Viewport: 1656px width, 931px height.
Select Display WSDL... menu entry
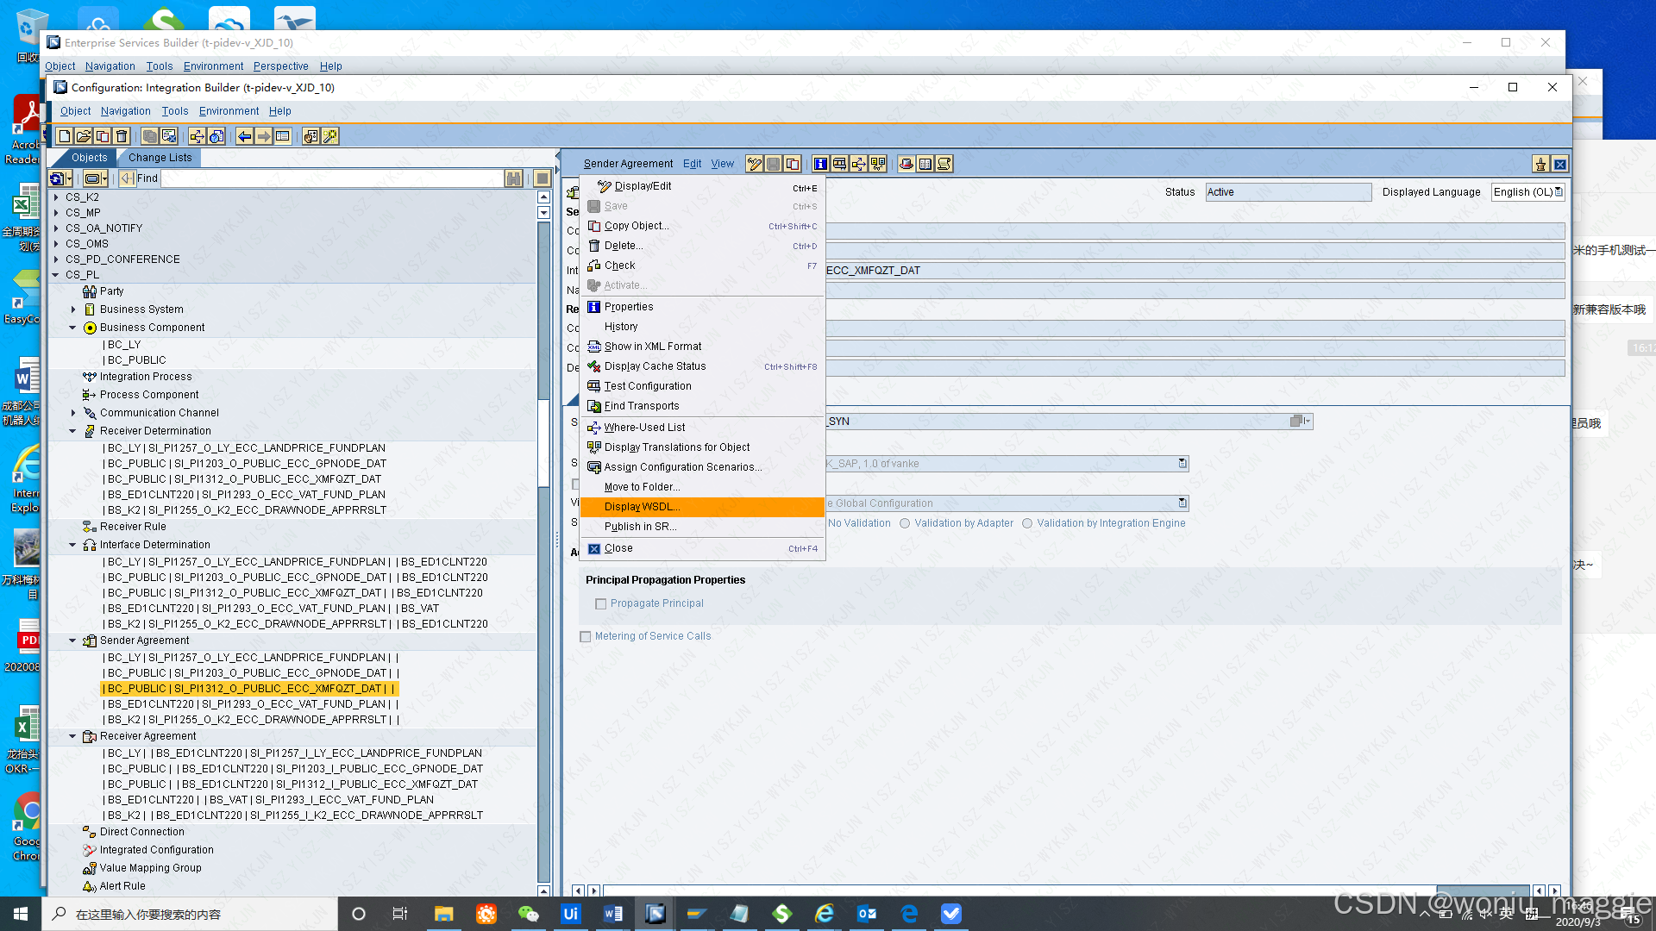[643, 507]
